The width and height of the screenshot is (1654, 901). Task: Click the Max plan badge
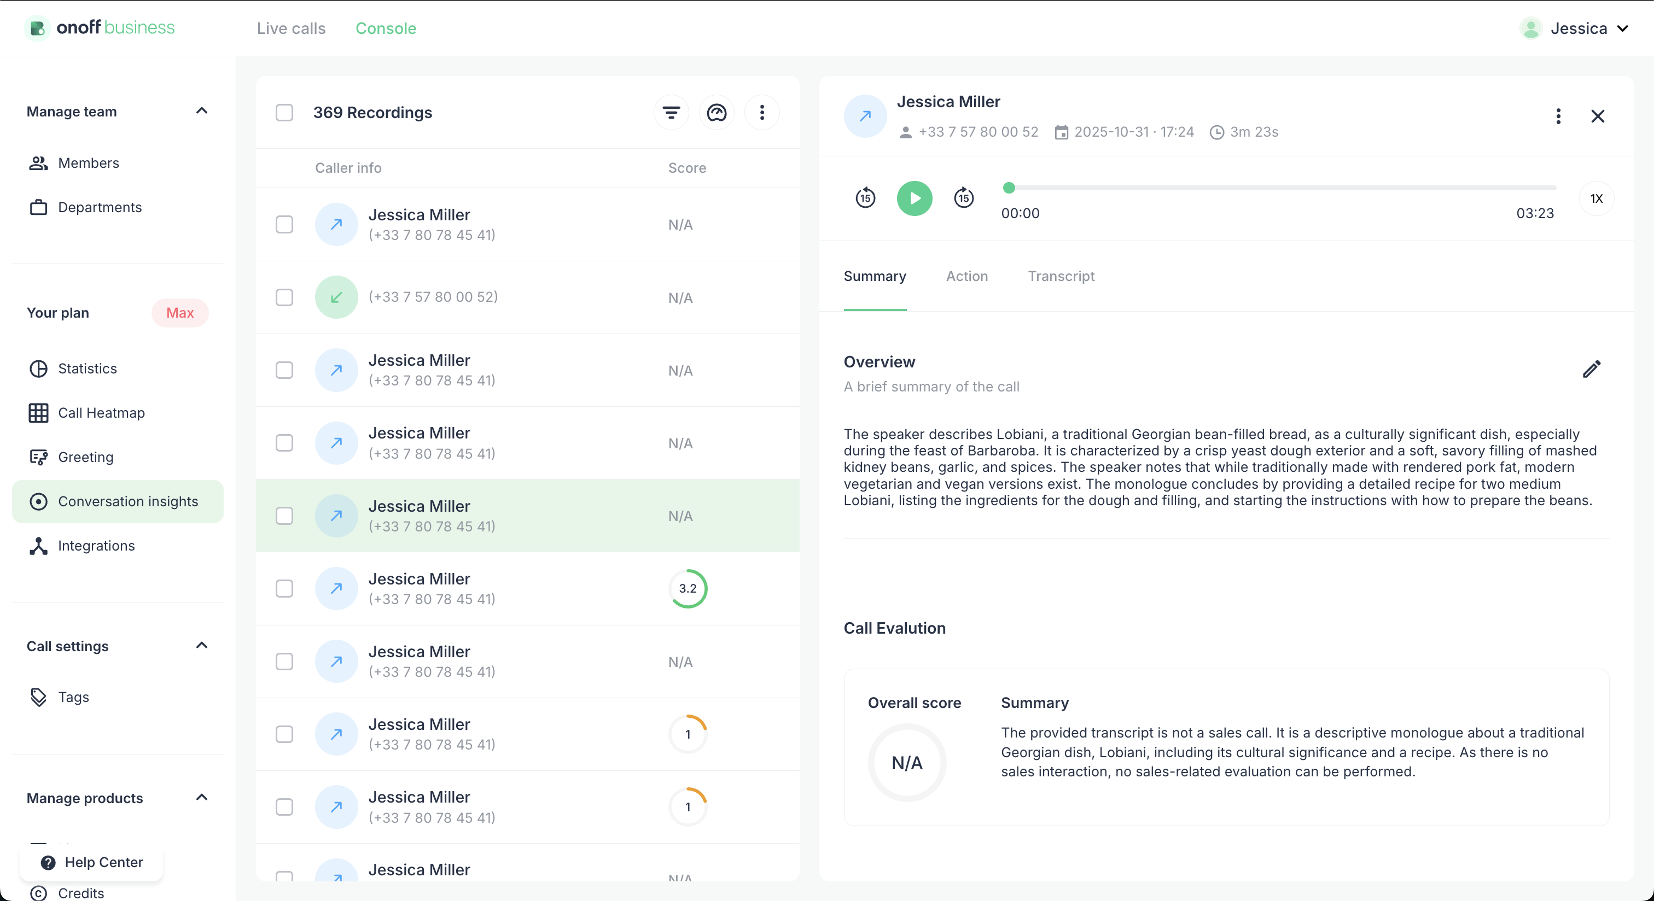pyautogui.click(x=180, y=313)
